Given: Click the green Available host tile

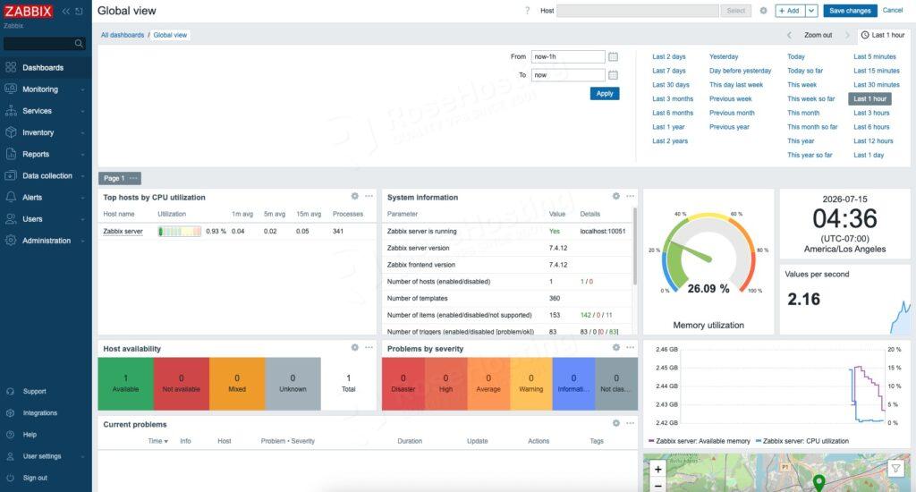Looking at the screenshot, I should (125, 384).
